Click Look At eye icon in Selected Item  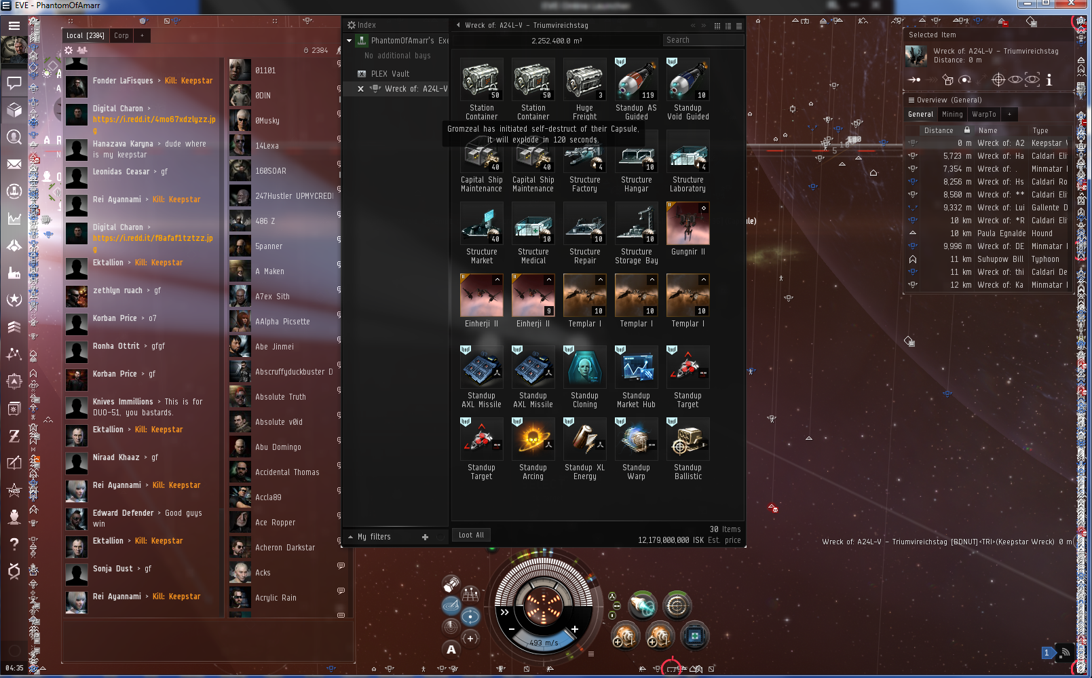click(x=1015, y=80)
